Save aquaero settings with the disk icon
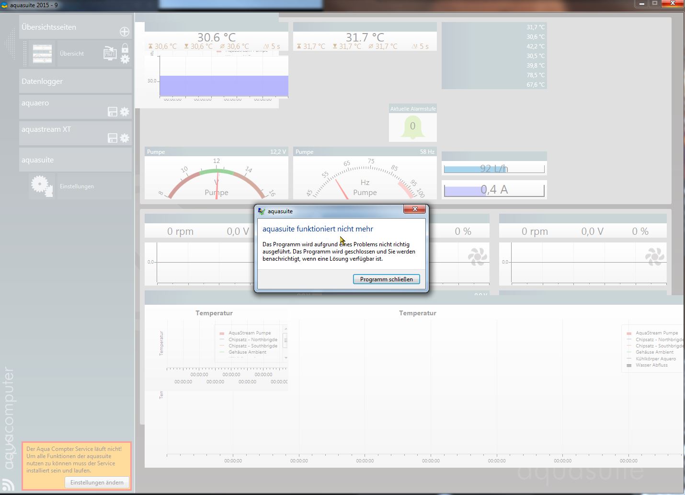This screenshot has height=495, width=685. pyautogui.click(x=113, y=112)
